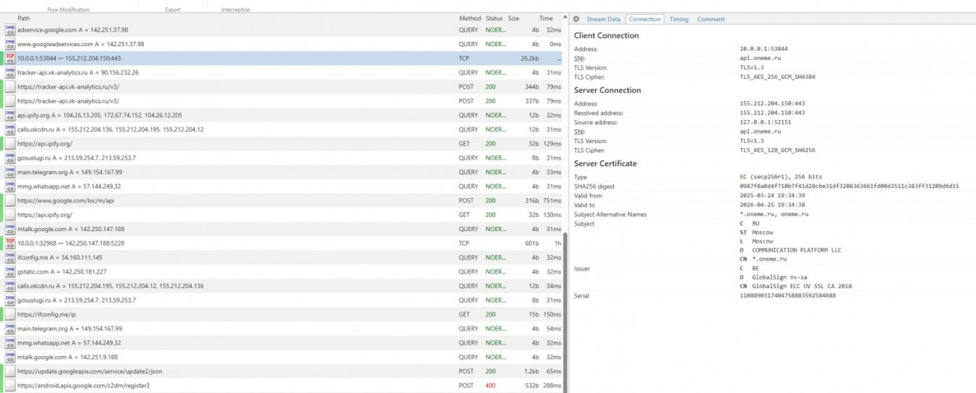Close the flow details panel
The image size is (976, 393).
576,20
